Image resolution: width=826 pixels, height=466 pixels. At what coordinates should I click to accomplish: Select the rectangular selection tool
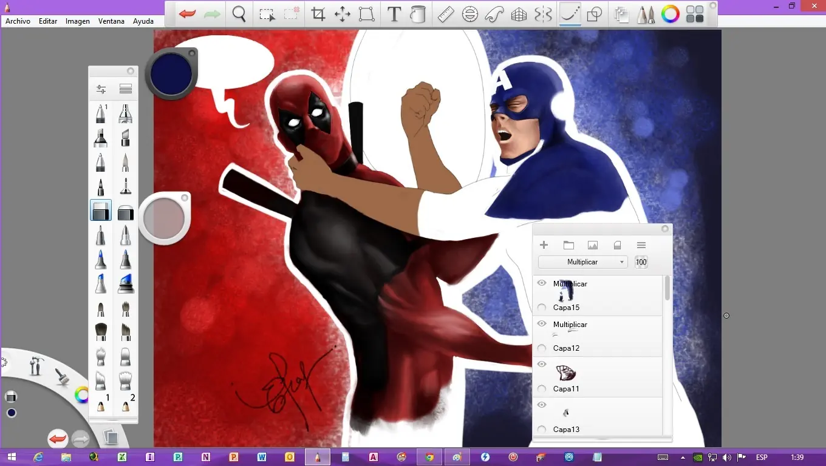[x=267, y=14]
